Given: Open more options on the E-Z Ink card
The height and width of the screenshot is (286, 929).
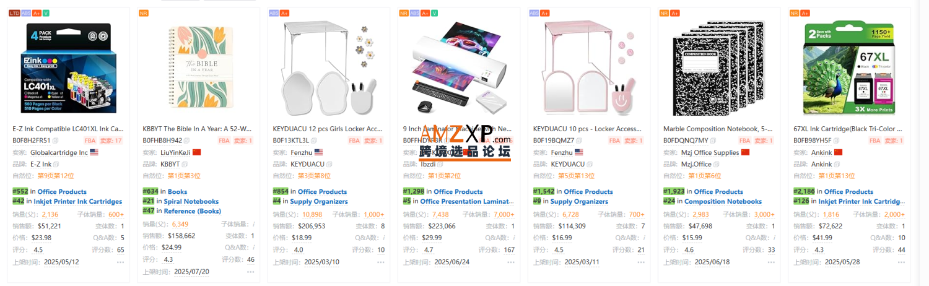Looking at the screenshot, I should click(121, 262).
